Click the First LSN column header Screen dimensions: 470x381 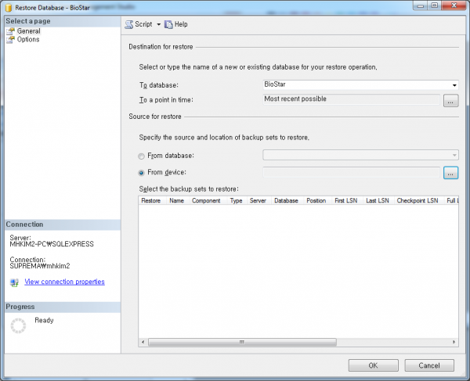pyautogui.click(x=345, y=201)
